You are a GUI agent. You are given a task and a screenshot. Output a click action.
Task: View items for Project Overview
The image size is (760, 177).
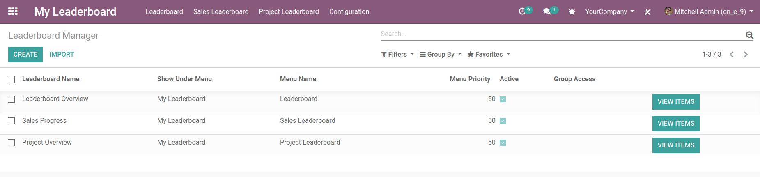coord(676,145)
